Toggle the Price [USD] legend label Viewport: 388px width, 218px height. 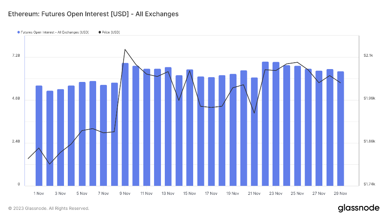pos(111,32)
